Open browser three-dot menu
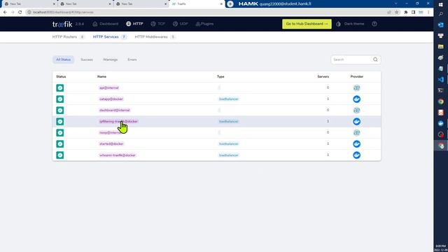448x252 pixels. click(x=428, y=13)
